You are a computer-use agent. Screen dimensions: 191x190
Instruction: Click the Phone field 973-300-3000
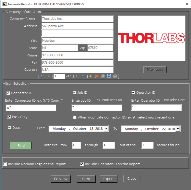point(77,55)
